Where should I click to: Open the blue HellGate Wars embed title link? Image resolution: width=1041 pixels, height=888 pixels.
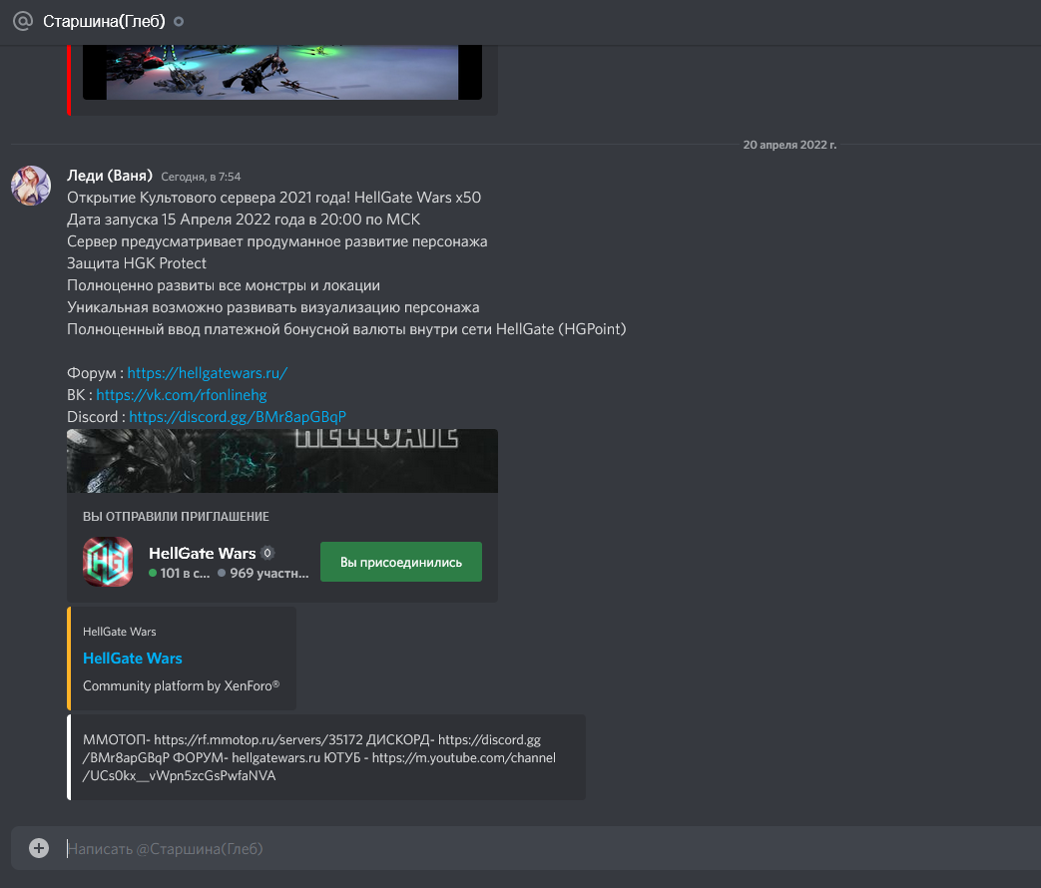tap(132, 659)
